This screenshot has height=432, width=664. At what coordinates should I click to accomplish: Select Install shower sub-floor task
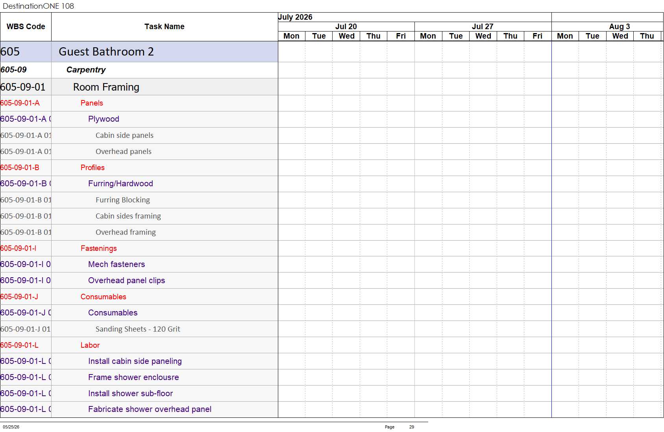point(139,393)
